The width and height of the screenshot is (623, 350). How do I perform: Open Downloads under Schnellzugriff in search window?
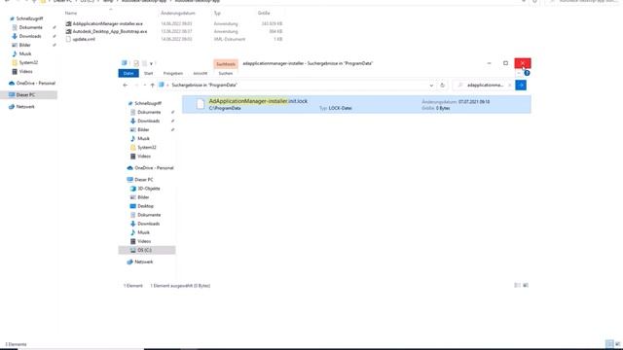click(x=149, y=121)
